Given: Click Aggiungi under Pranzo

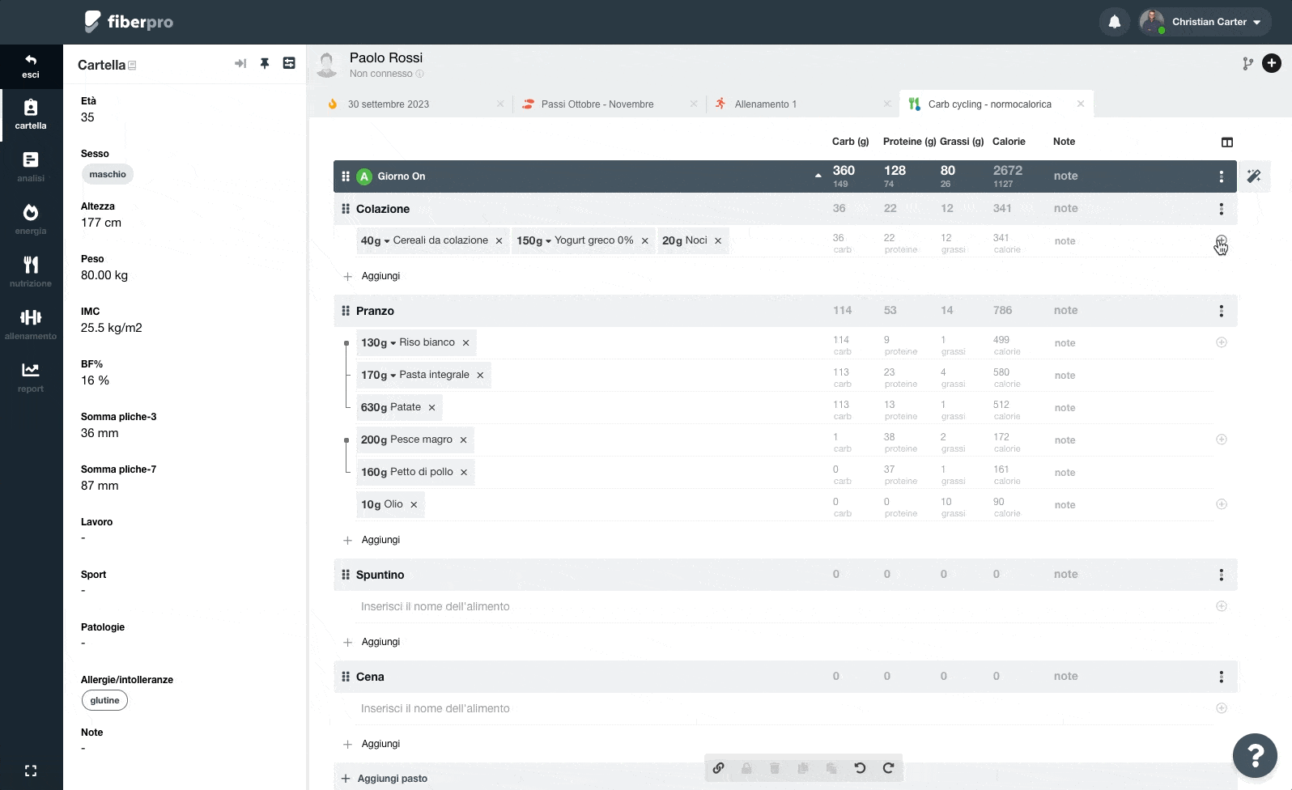Looking at the screenshot, I should [x=372, y=540].
